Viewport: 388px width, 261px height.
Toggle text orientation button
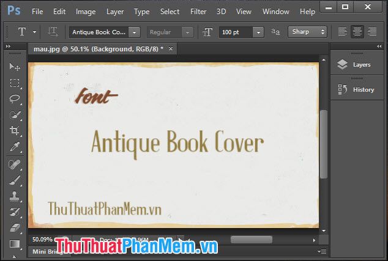click(x=53, y=32)
